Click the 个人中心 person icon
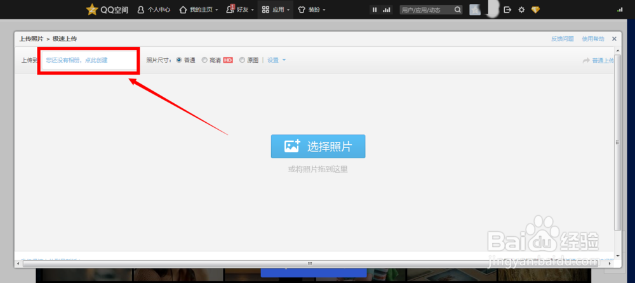Screen dimensions: 635x283 141,9
